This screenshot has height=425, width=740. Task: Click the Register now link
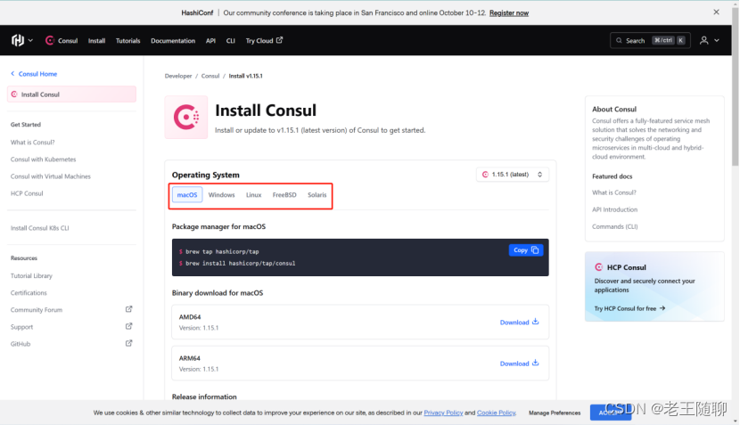pos(509,12)
